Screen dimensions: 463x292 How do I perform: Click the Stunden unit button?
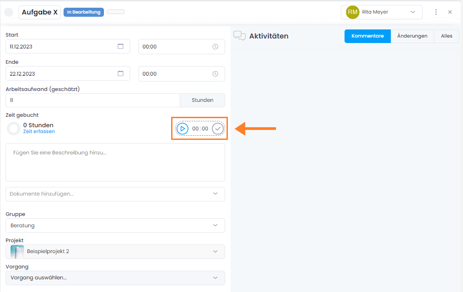click(202, 101)
